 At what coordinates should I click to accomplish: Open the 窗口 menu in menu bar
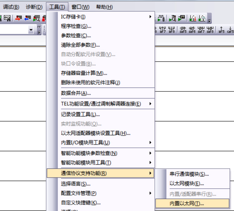[x=80, y=7]
